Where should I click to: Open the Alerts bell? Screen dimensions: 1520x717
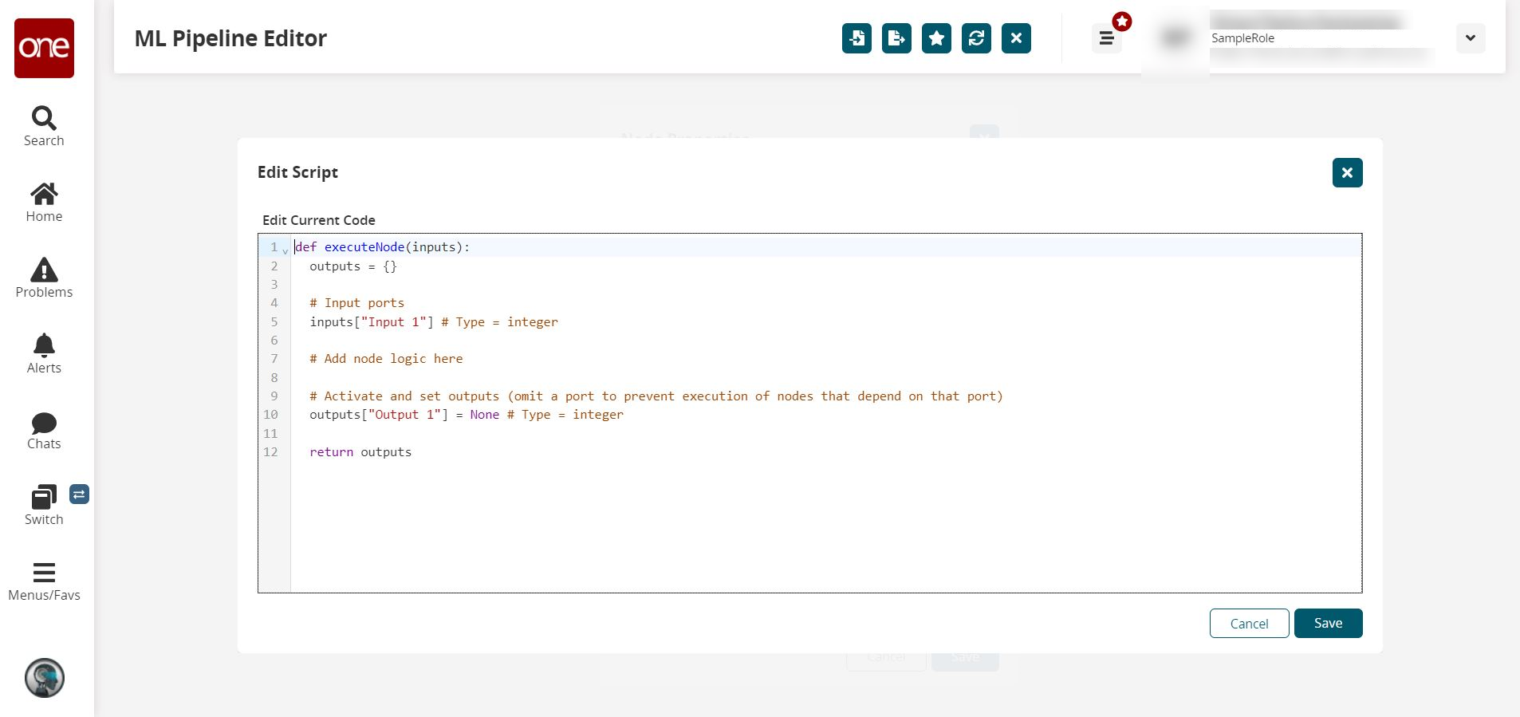[44, 354]
